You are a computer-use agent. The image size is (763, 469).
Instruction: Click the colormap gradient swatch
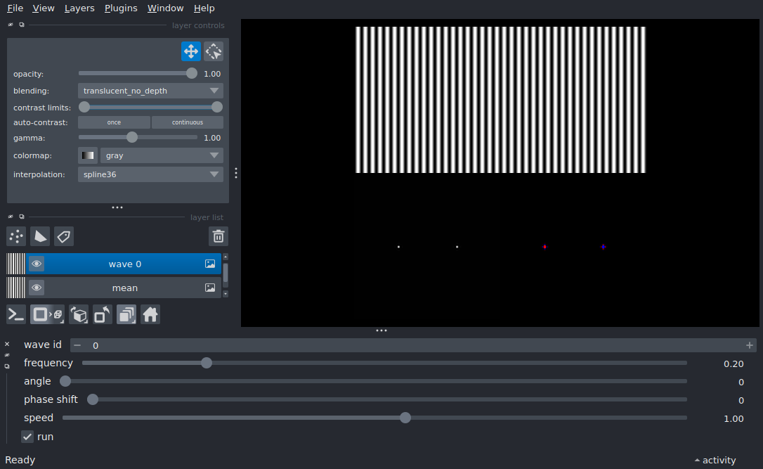point(88,155)
